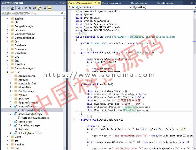
Task: Expand the bin folder
Action: 7,22
